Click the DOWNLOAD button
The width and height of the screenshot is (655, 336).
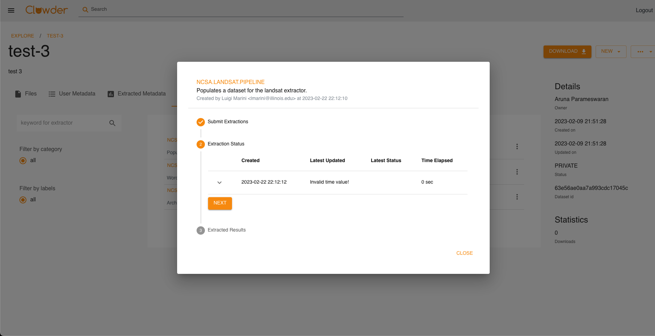(x=567, y=51)
